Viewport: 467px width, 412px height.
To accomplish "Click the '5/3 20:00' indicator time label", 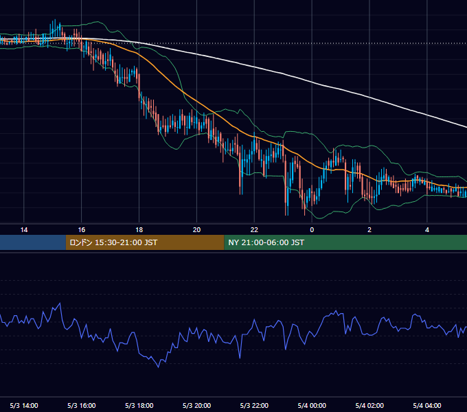I will coord(196,405).
